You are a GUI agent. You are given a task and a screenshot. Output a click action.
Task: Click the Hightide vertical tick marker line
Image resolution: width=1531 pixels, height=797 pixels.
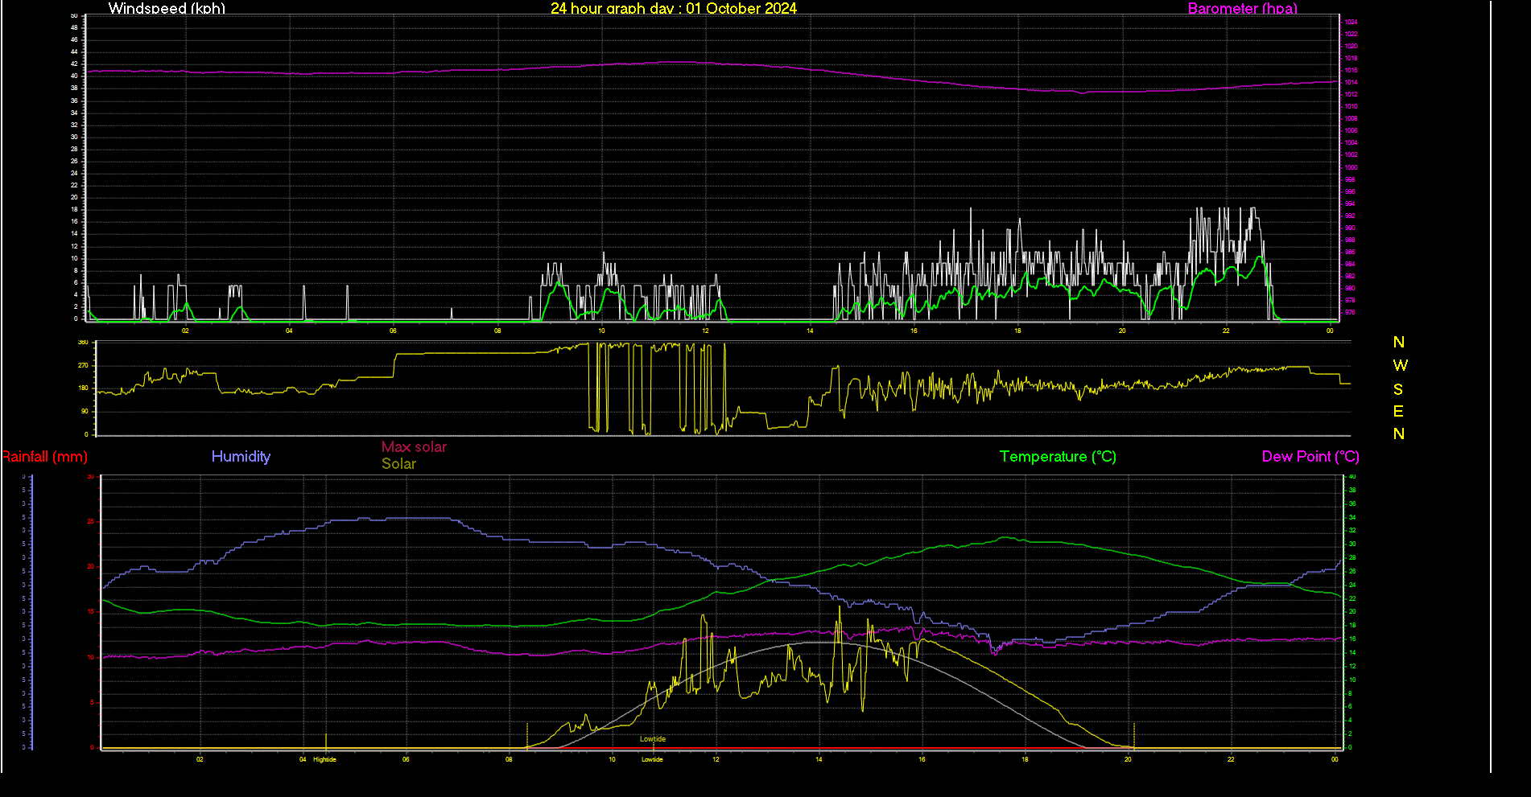326,741
